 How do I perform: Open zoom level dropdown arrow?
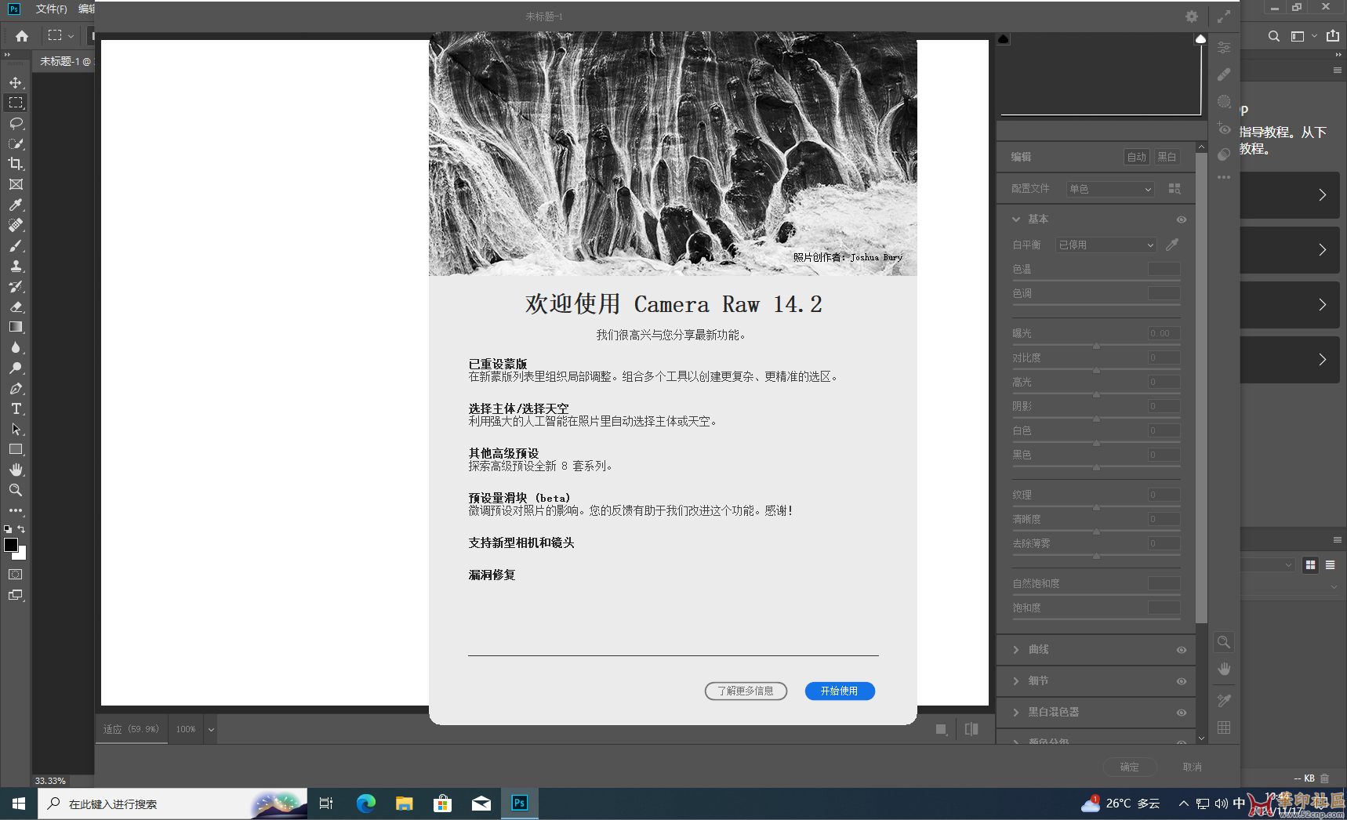(x=211, y=730)
